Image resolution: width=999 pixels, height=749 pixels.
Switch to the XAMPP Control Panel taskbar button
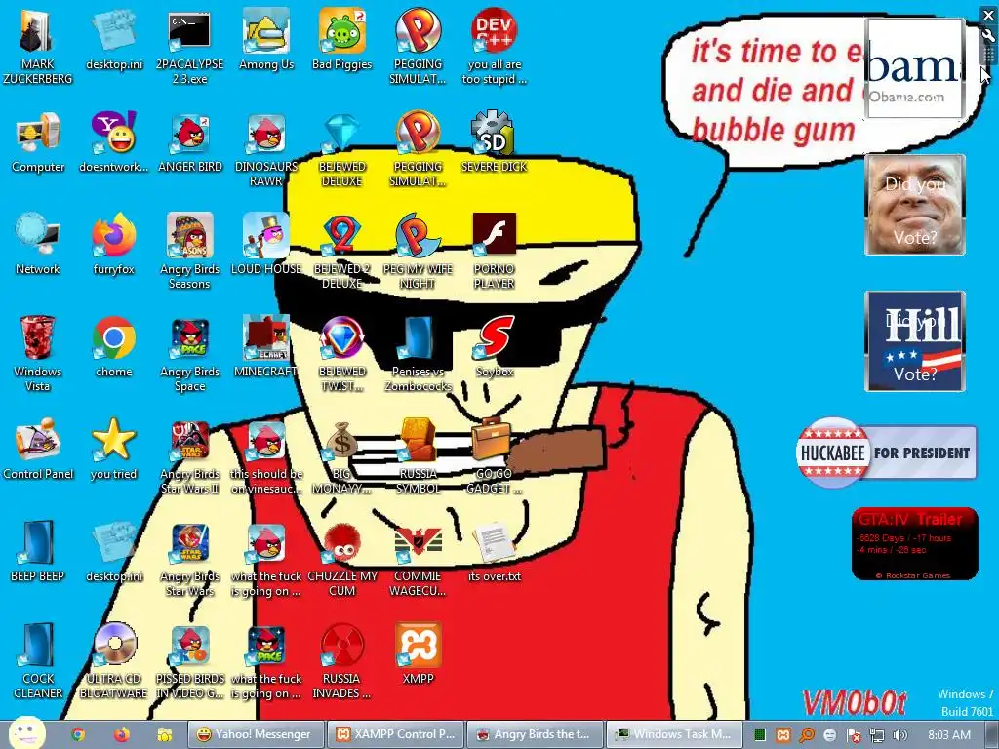click(x=396, y=734)
